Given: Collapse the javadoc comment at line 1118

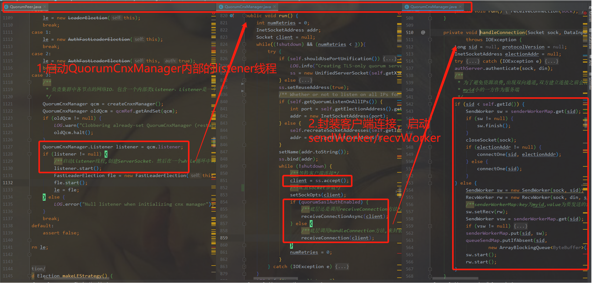Looking at the screenshot, I should coord(29,82).
